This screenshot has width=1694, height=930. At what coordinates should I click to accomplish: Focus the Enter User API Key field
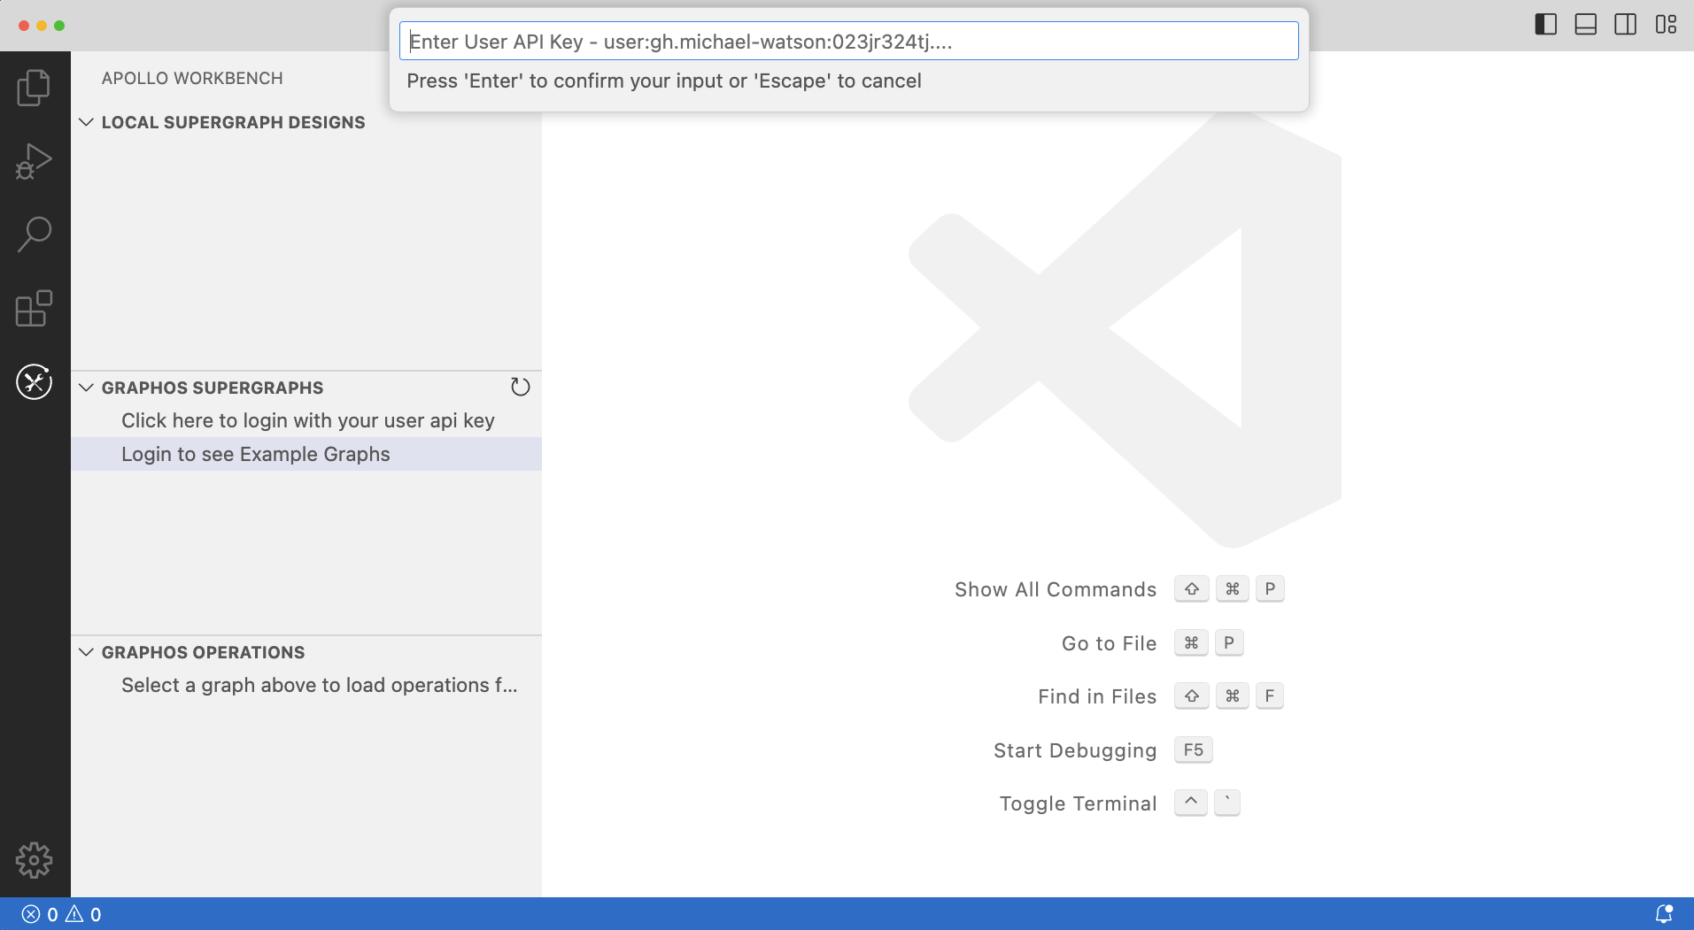pos(848,42)
